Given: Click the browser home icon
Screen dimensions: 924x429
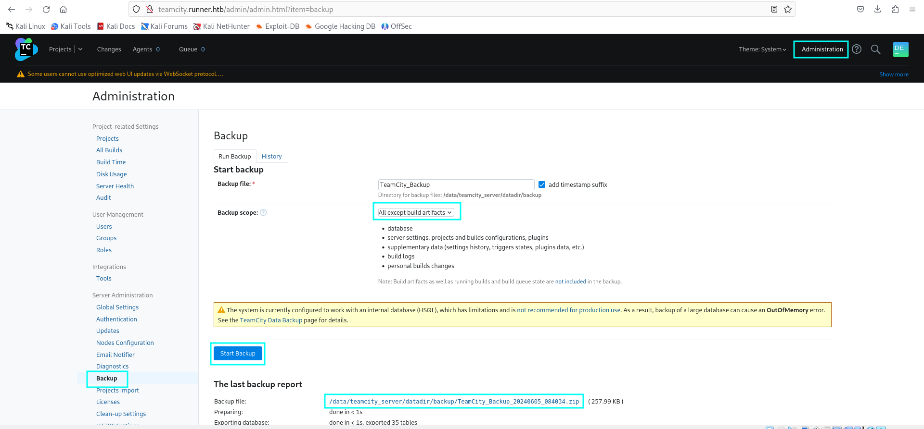Looking at the screenshot, I should coord(63,9).
